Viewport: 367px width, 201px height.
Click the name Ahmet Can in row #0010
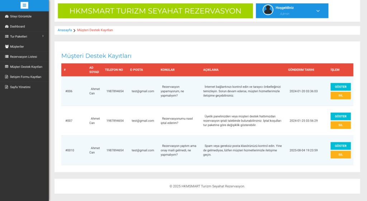point(95,150)
